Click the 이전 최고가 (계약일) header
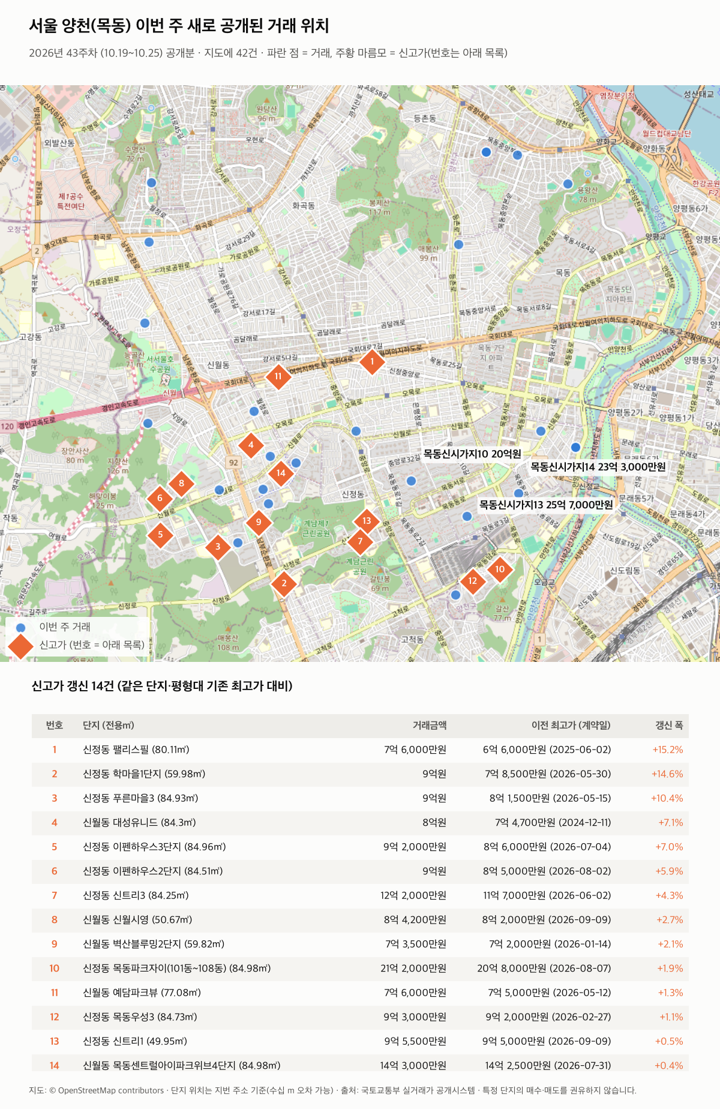The image size is (720, 1109). click(x=571, y=726)
